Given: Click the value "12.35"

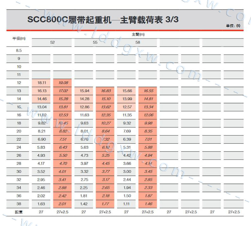Looking at the screenshot, I should (x=106, y=115).
